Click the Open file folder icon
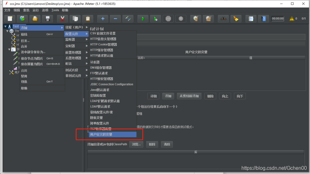This screenshot has width=310, height=174. 35,19
